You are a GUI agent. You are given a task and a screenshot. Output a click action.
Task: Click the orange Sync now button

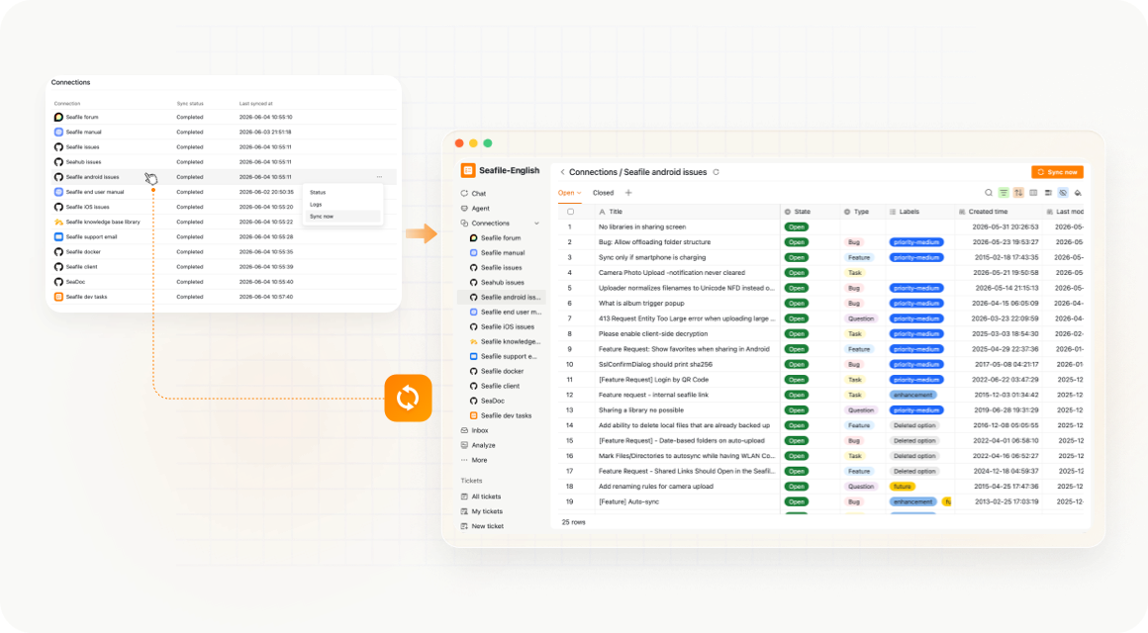point(1057,172)
